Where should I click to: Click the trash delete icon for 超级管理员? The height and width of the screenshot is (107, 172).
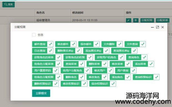[136, 20]
